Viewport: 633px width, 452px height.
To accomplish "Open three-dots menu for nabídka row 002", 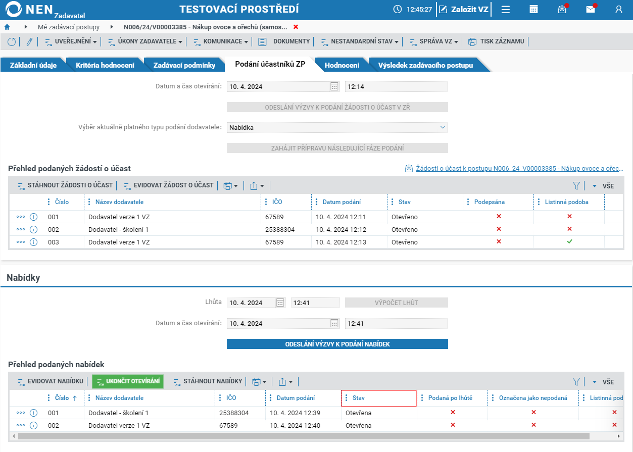I will tap(21, 425).
